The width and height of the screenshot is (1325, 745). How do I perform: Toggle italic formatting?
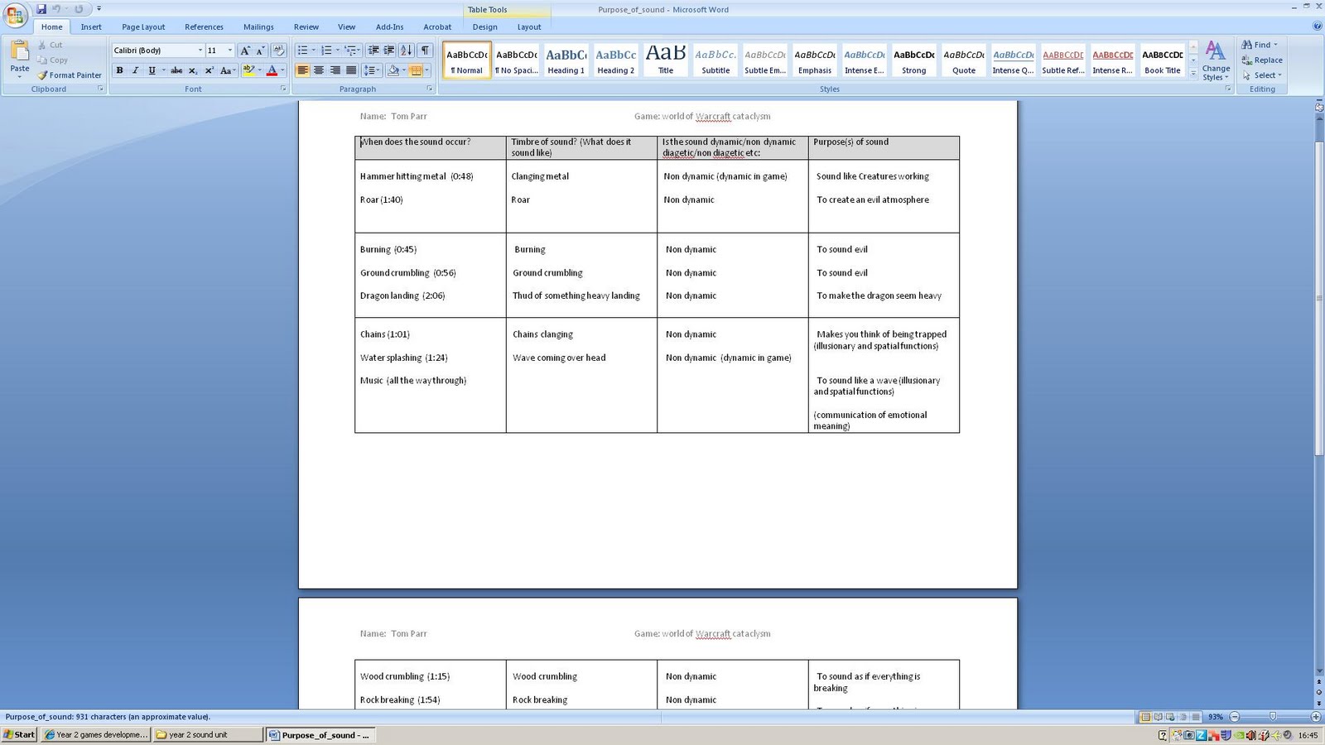(x=135, y=70)
